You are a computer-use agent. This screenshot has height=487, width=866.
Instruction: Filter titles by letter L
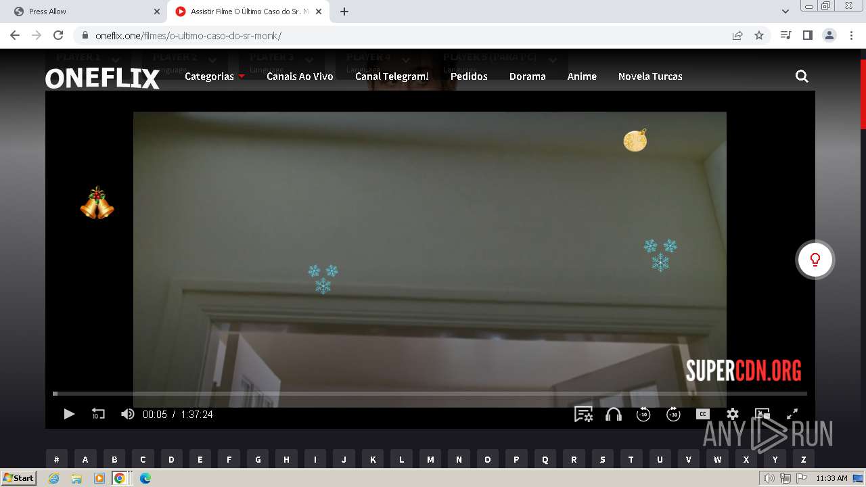[401, 459]
